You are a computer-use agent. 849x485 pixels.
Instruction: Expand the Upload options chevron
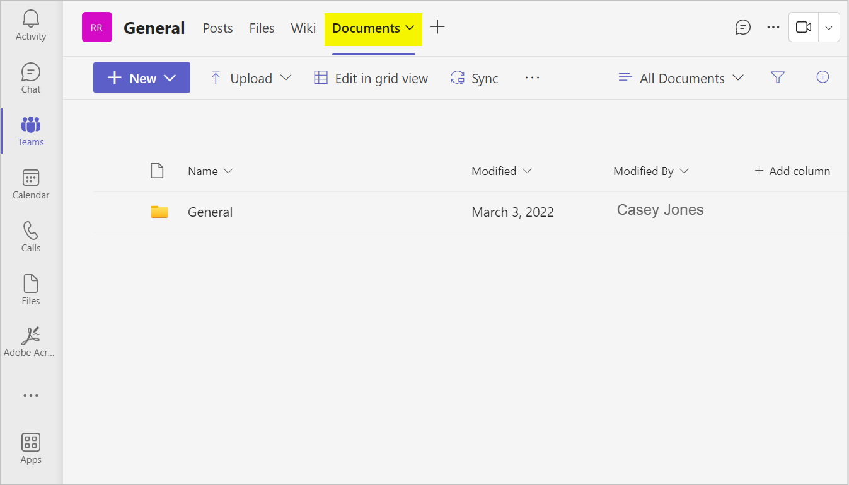click(x=287, y=77)
